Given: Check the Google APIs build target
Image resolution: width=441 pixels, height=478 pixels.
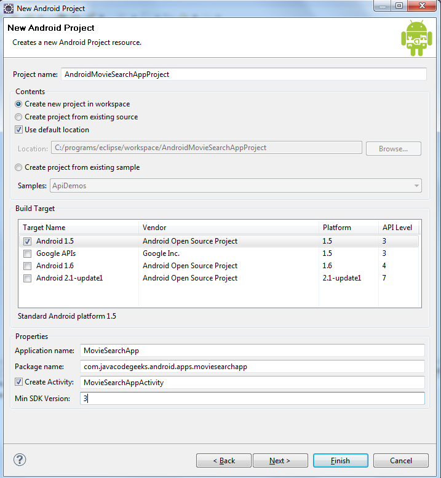Looking at the screenshot, I should coord(28,253).
